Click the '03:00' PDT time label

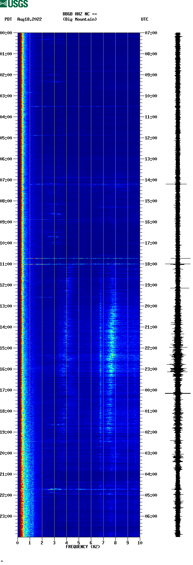pos(6,96)
